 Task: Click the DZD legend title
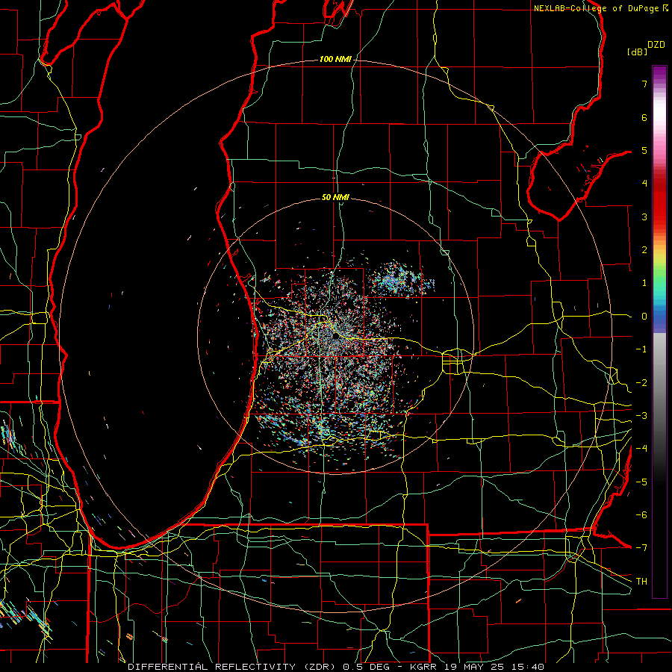tap(656, 45)
